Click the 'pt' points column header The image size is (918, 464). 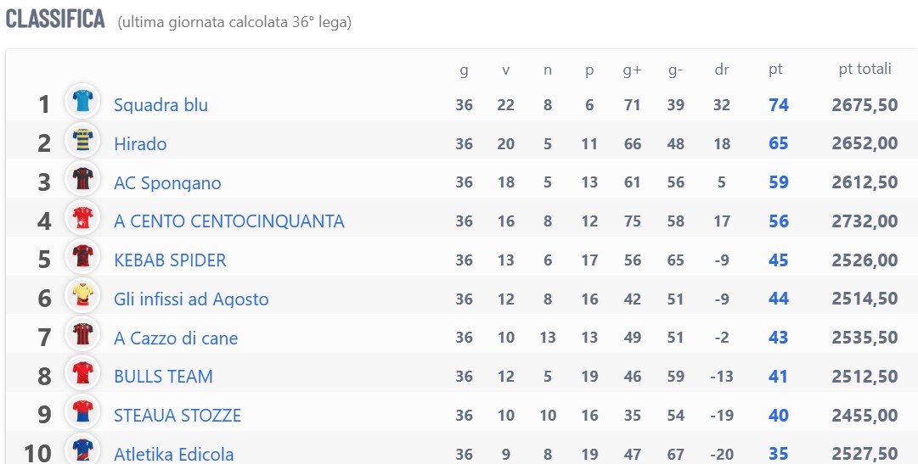click(x=775, y=70)
